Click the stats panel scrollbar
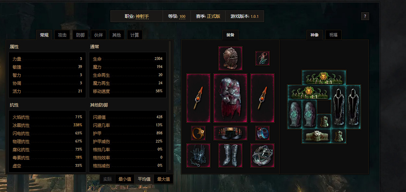 coord(170,105)
